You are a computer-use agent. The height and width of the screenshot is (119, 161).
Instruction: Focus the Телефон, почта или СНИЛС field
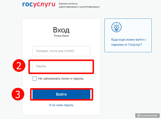click(x=61, y=51)
